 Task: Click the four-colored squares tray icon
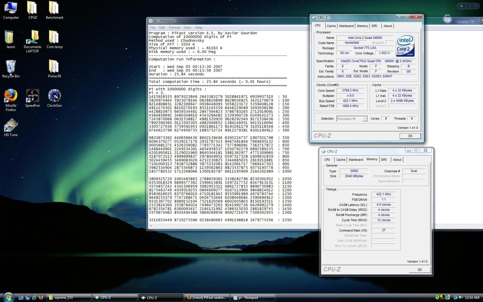point(442,297)
